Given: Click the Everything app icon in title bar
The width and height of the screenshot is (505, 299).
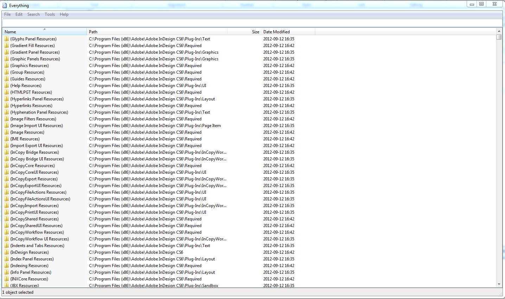Looking at the screenshot, I should pyautogui.click(x=5, y=5).
